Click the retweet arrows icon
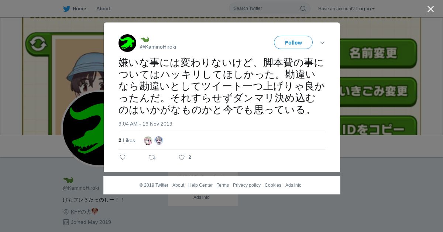Viewport: 443px width, 232px height. click(x=152, y=157)
